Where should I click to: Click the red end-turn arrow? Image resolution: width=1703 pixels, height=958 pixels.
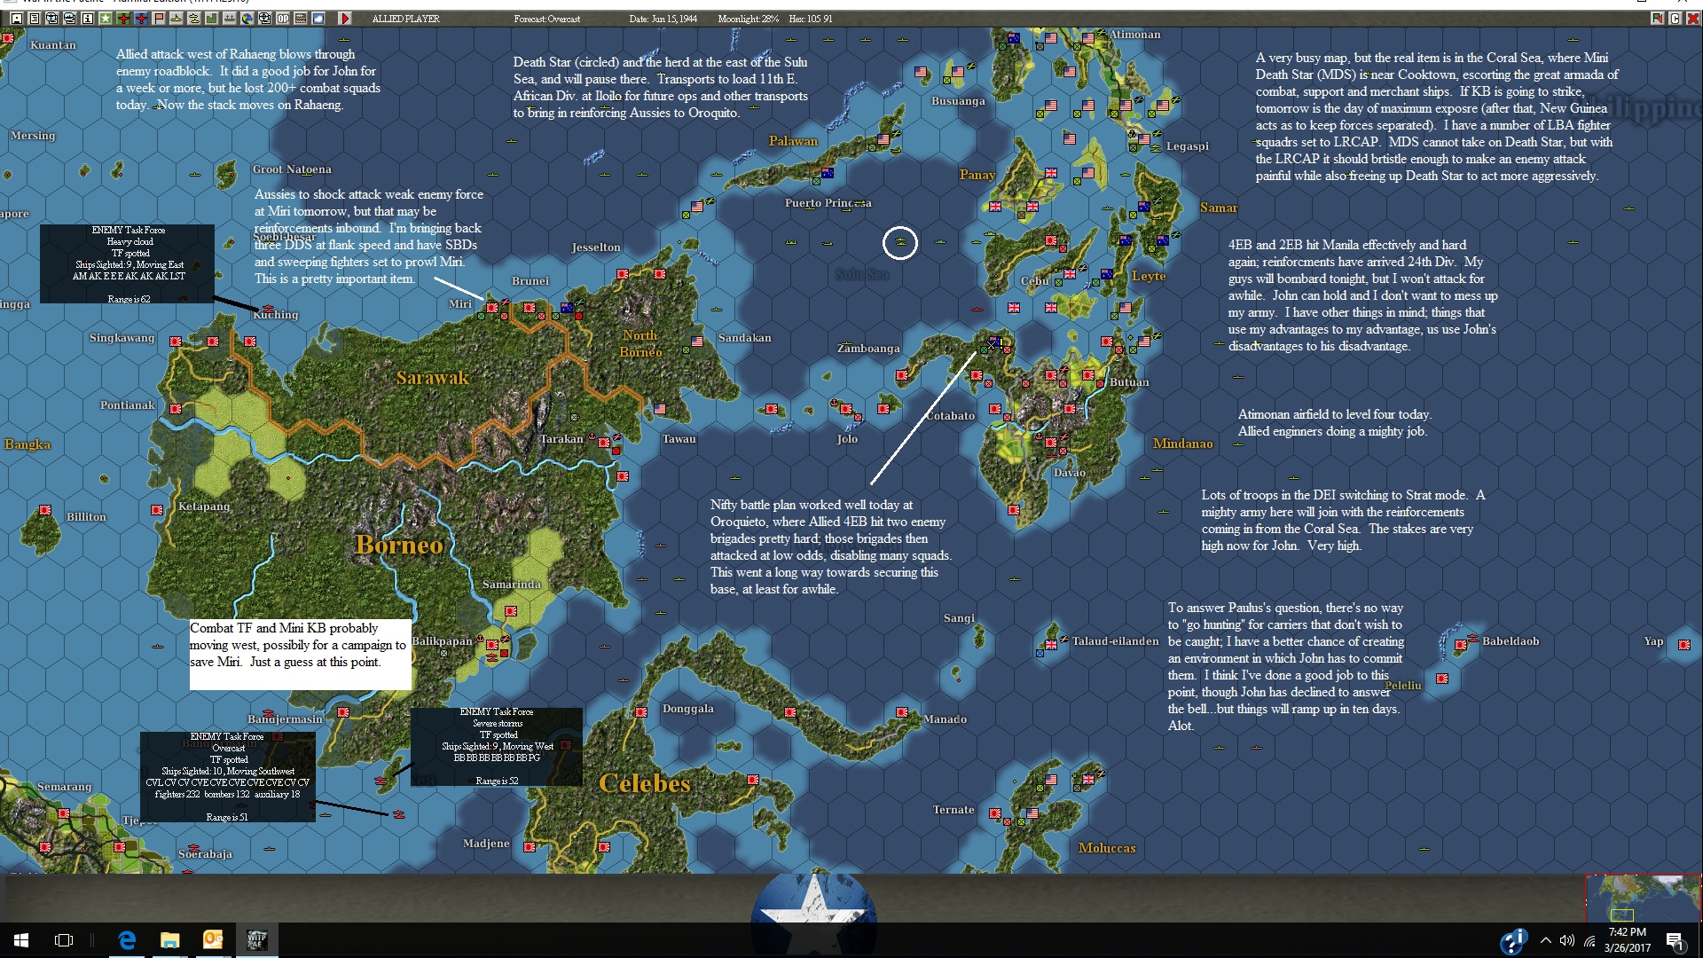345,19
